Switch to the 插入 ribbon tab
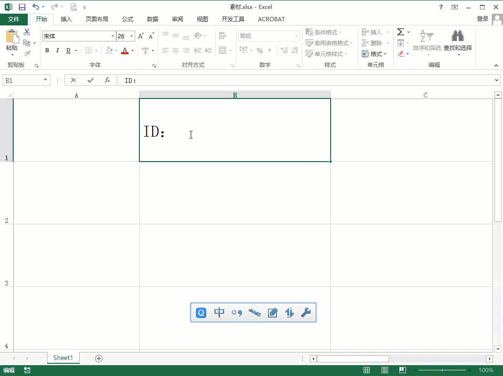 click(x=66, y=19)
